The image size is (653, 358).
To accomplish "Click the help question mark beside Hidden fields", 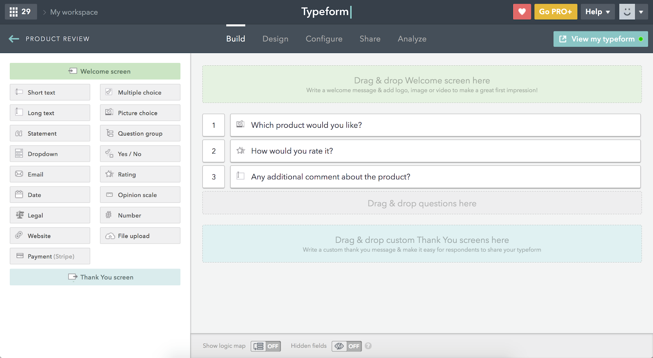I will pyautogui.click(x=368, y=346).
